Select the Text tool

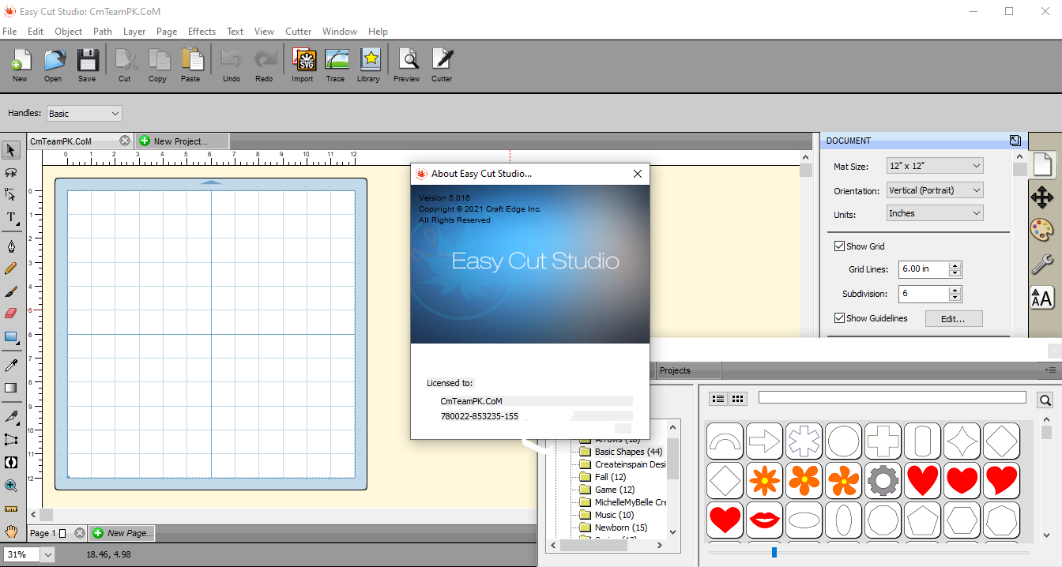point(11,217)
